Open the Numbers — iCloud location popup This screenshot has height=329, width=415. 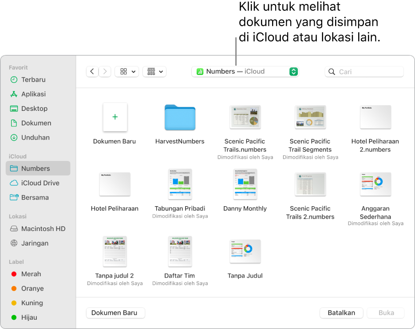pyautogui.click(x=245, y=71)
